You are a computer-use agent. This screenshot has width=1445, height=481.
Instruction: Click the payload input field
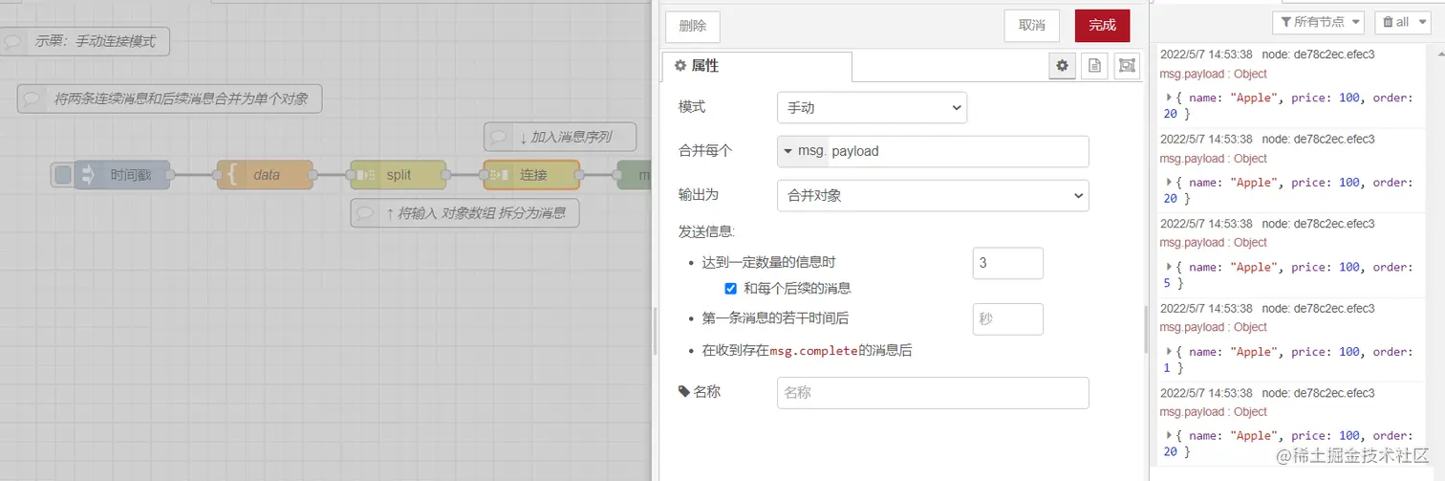coord(957,151)
